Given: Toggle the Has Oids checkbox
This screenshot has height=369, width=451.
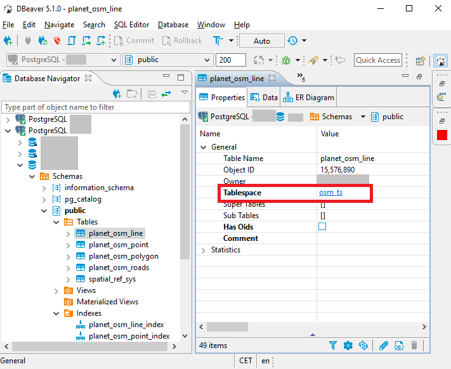Looking at the screenshot, I should [322, 226].
